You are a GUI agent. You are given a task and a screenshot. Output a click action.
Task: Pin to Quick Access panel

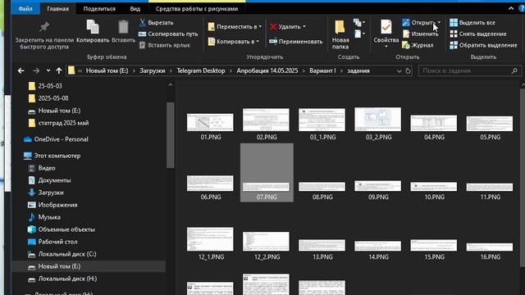tap(44, 35)
